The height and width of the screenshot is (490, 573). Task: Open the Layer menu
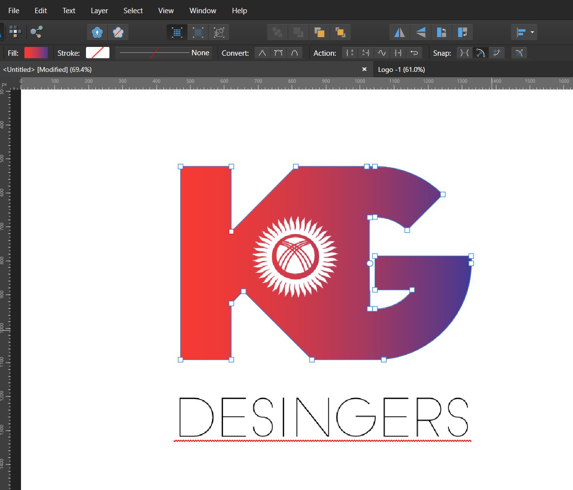pos(99,11)
